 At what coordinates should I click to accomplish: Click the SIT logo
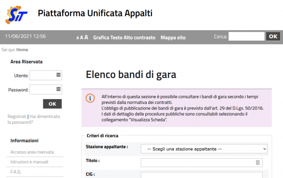click(x=17, y=15)
